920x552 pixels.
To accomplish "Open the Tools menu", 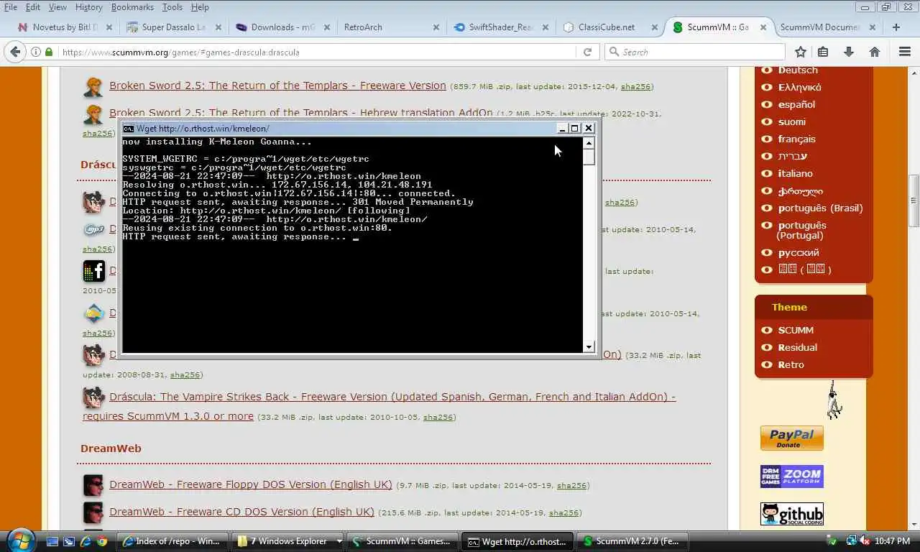I will click(172, 7).
